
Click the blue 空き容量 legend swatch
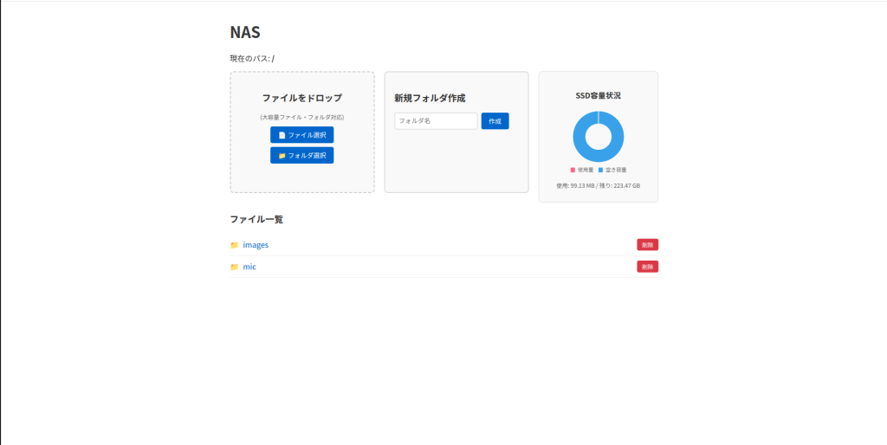(x=600, y=170)
